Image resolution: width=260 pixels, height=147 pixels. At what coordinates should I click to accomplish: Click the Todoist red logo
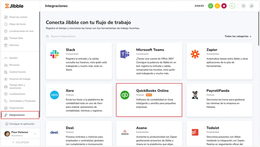(195, 132)
